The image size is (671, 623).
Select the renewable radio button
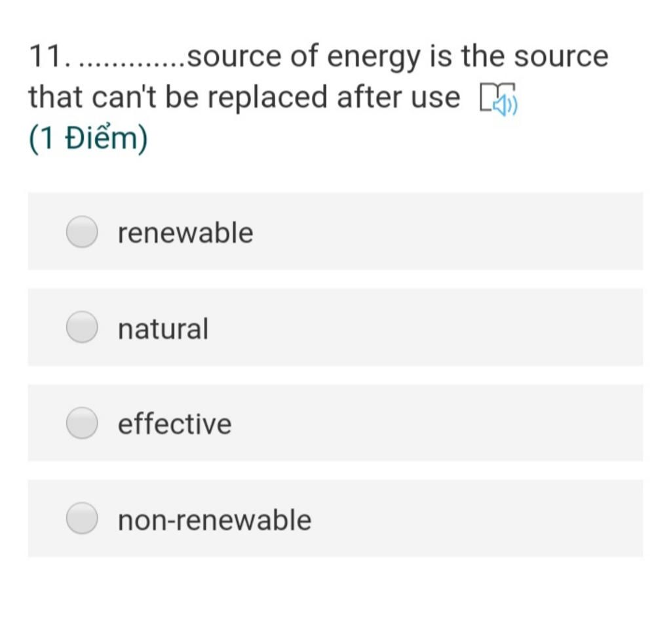click(x=82, y=231)
